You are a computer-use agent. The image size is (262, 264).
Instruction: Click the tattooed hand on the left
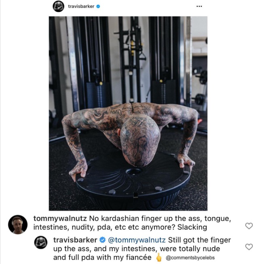coord(78,170)
